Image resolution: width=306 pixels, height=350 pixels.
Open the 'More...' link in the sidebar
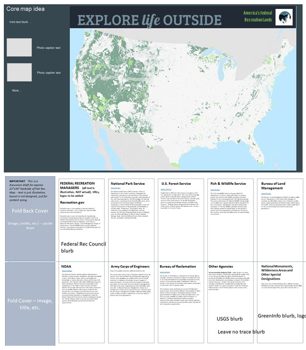(x=17, y=90)
